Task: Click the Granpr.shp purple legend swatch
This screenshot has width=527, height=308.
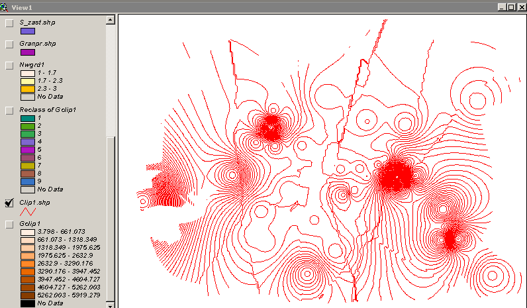Action: tap(28, 52)
